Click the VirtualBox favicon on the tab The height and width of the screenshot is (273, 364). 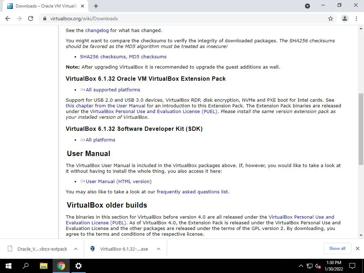click(x=10, y=6)
